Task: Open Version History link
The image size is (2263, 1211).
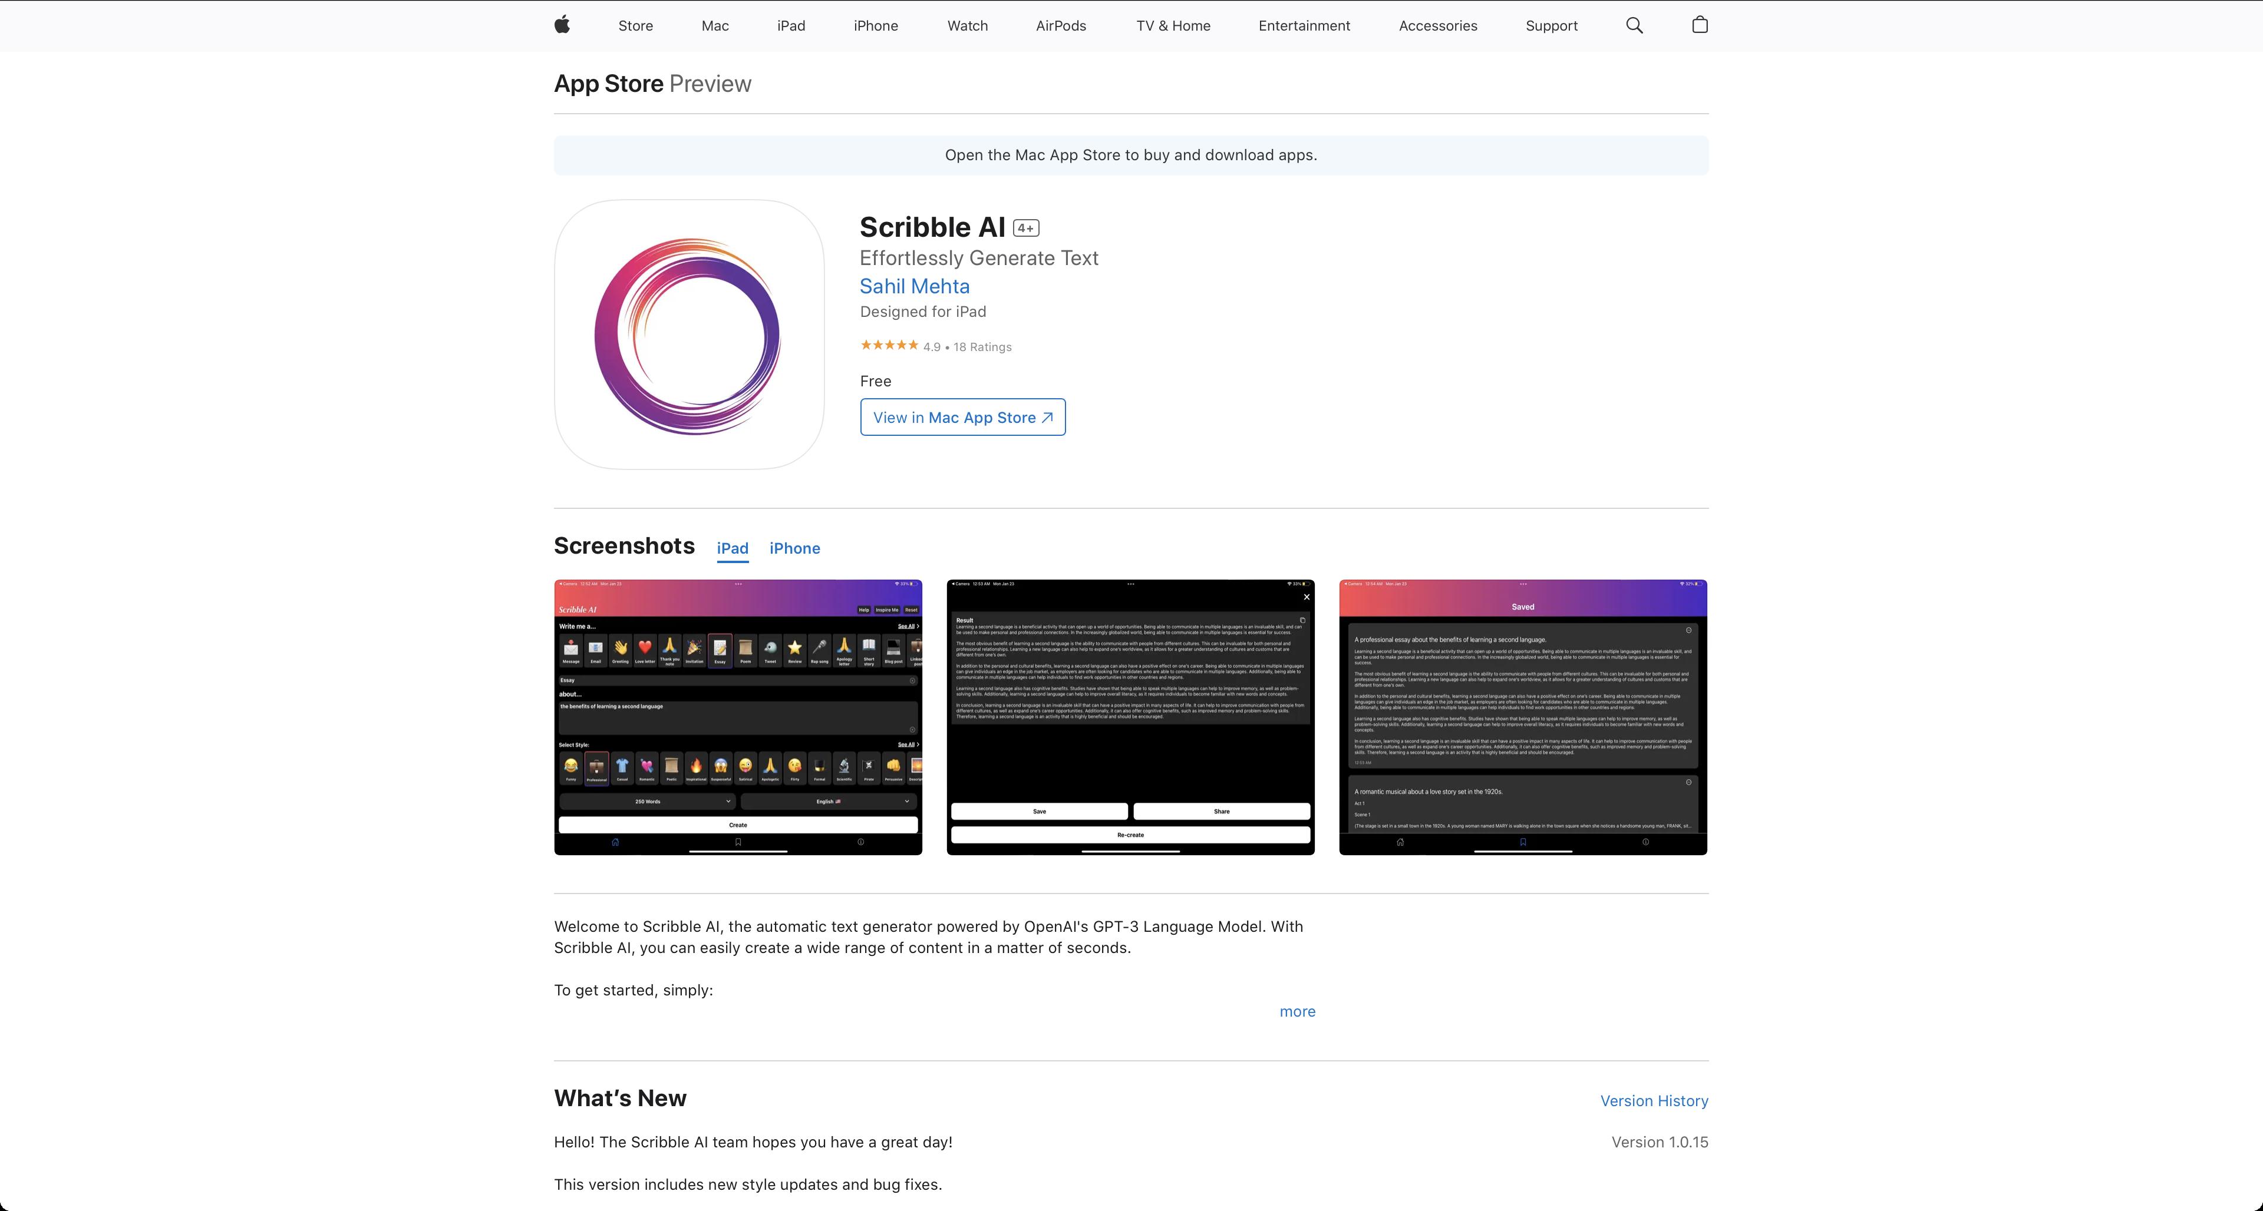Action: pos(1654,1101)
